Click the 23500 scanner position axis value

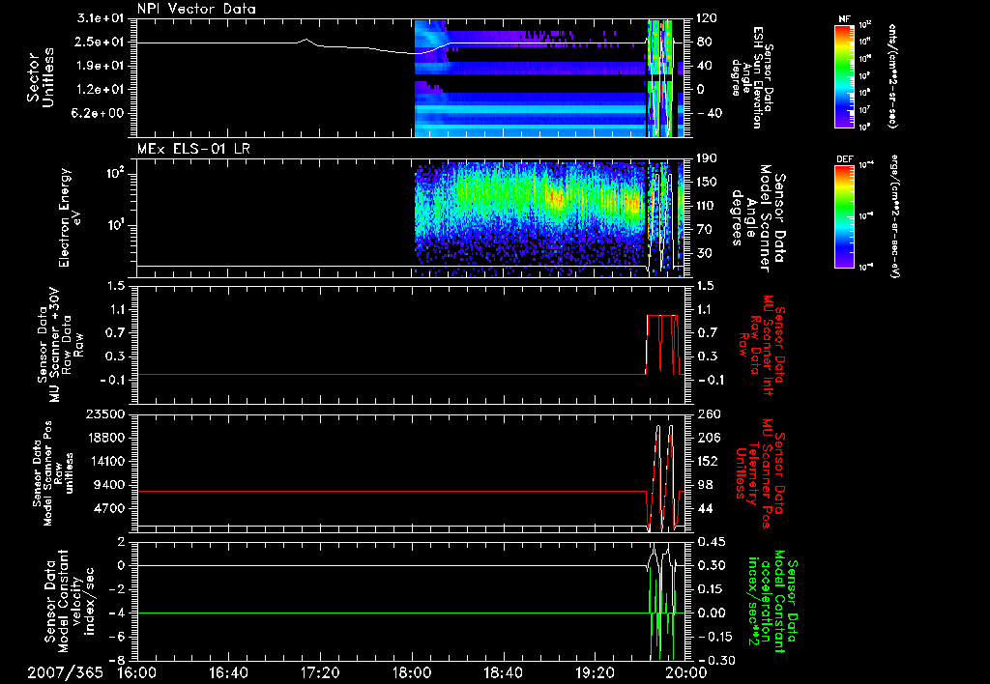[104, 414]
